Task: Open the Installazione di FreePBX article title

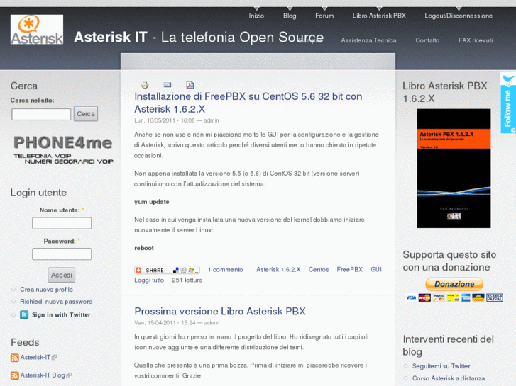Action: [x=248, y=103]
